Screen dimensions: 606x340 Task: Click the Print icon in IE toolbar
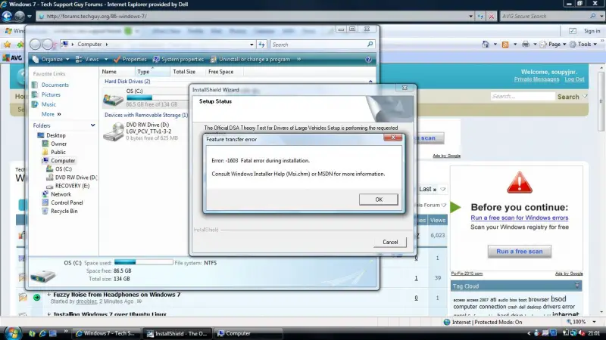[526, 45]
